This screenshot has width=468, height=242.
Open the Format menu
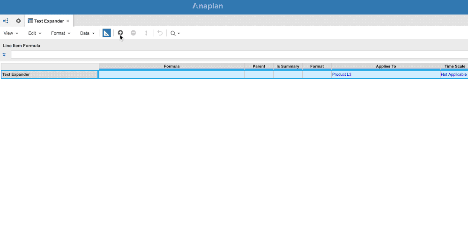click(x=60, y=33)
